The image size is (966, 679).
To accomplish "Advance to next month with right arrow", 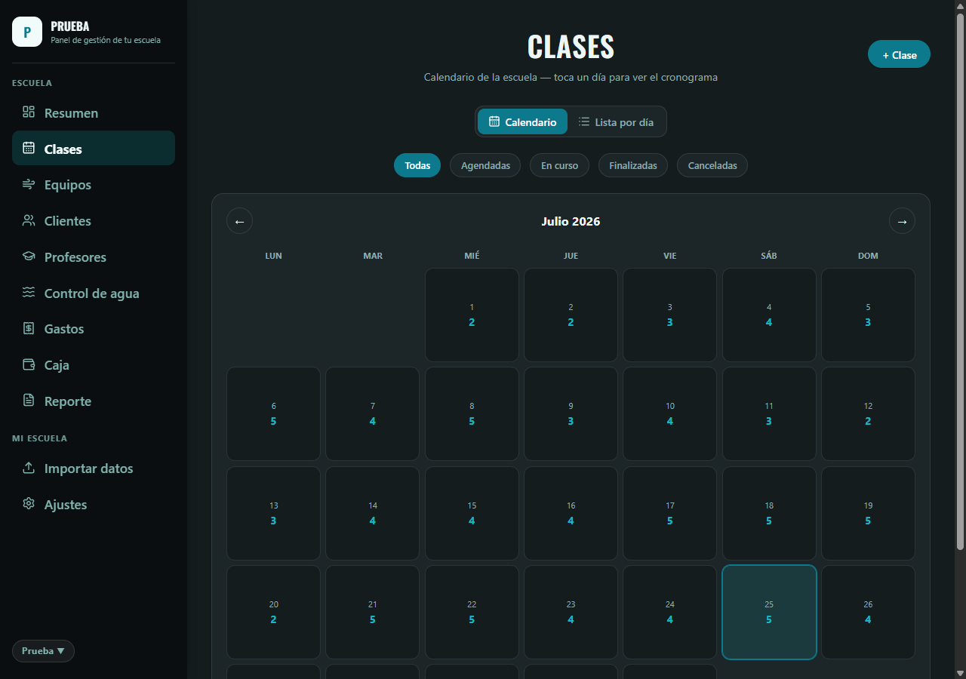I will click(x=902, y=221).
